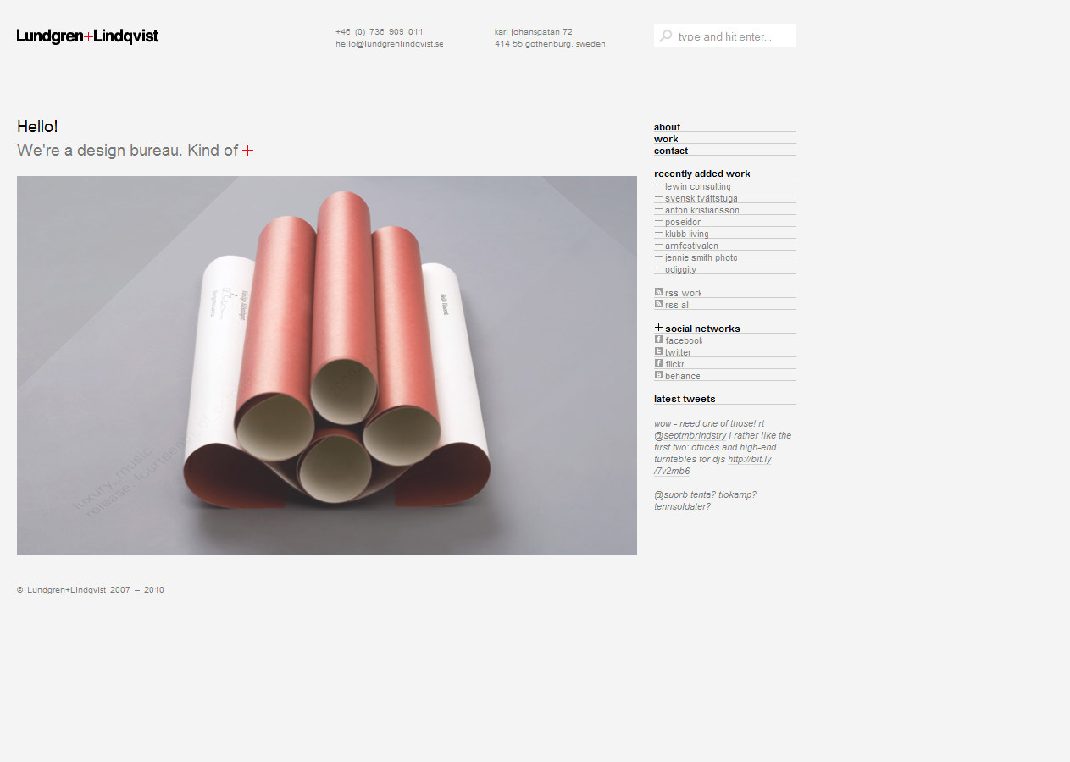Click the Behance icon in sidebar
The width and height of the screenshot is (1070, 762).
(x=658, y=375)
